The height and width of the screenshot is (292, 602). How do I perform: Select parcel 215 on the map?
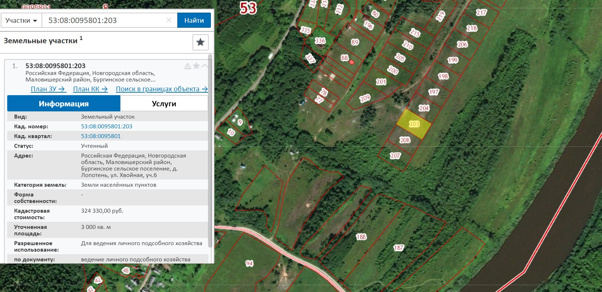[415, 33]
